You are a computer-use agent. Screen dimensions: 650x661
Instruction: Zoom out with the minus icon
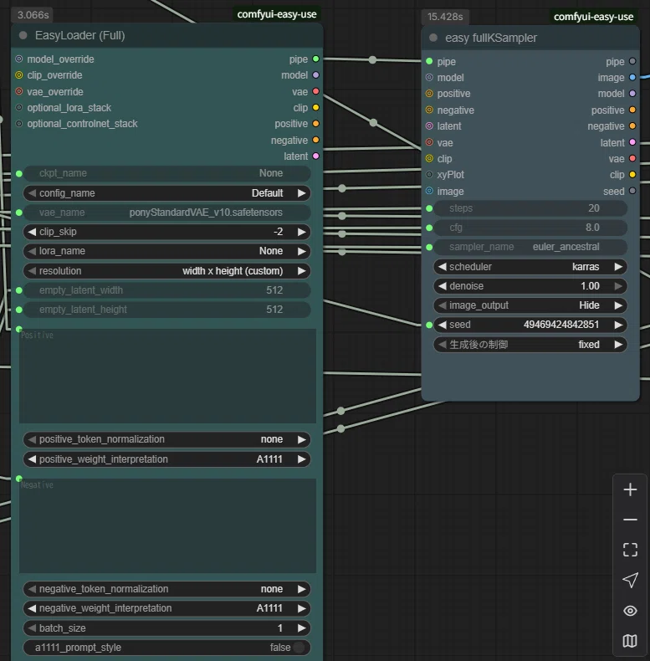630,520
